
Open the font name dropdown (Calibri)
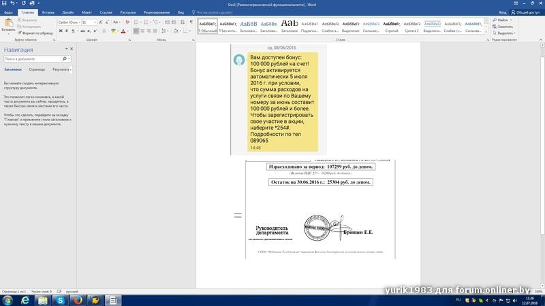pos(78,22)
